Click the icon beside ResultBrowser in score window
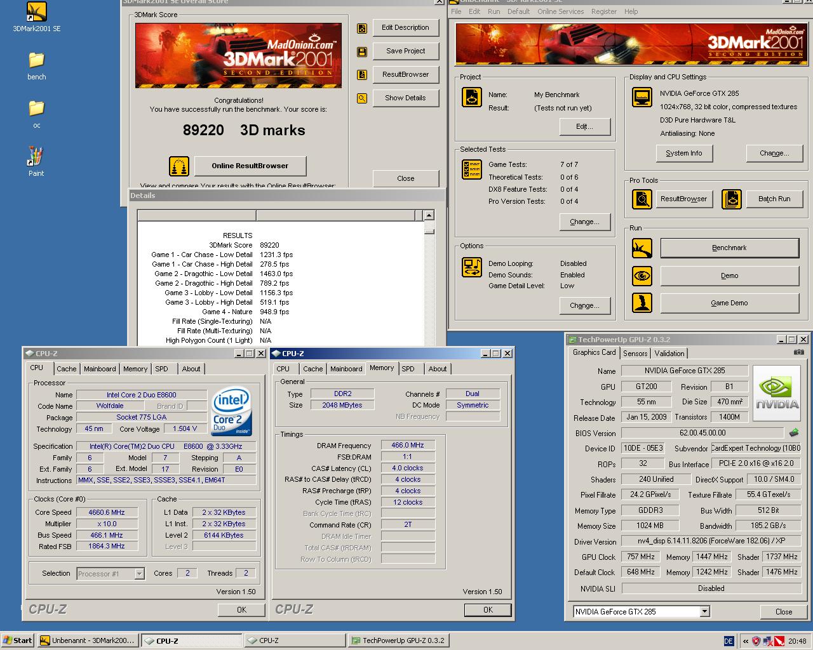The width and height of the screenshot is (813, 650). tap(362, 75)
